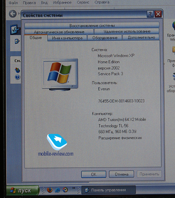Click the OK button
175x198 pixels.
tap(94, 175)
